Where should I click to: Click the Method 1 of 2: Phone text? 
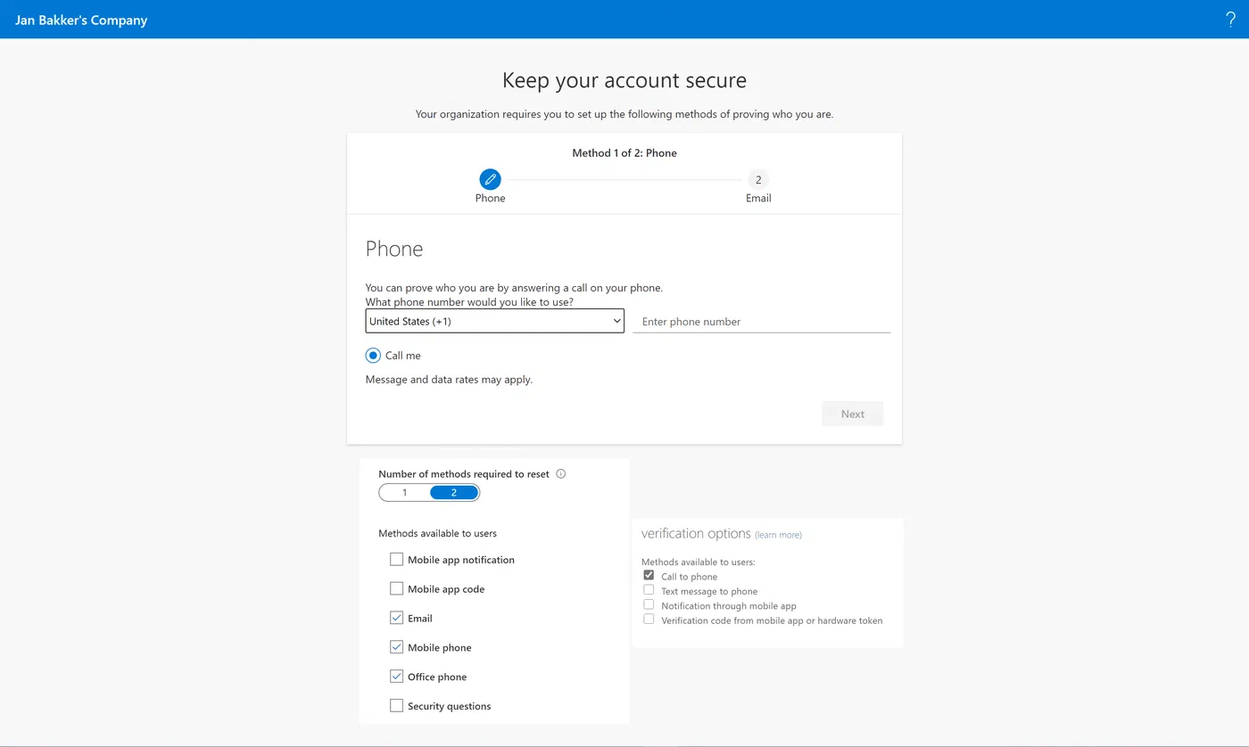point(624,153)
